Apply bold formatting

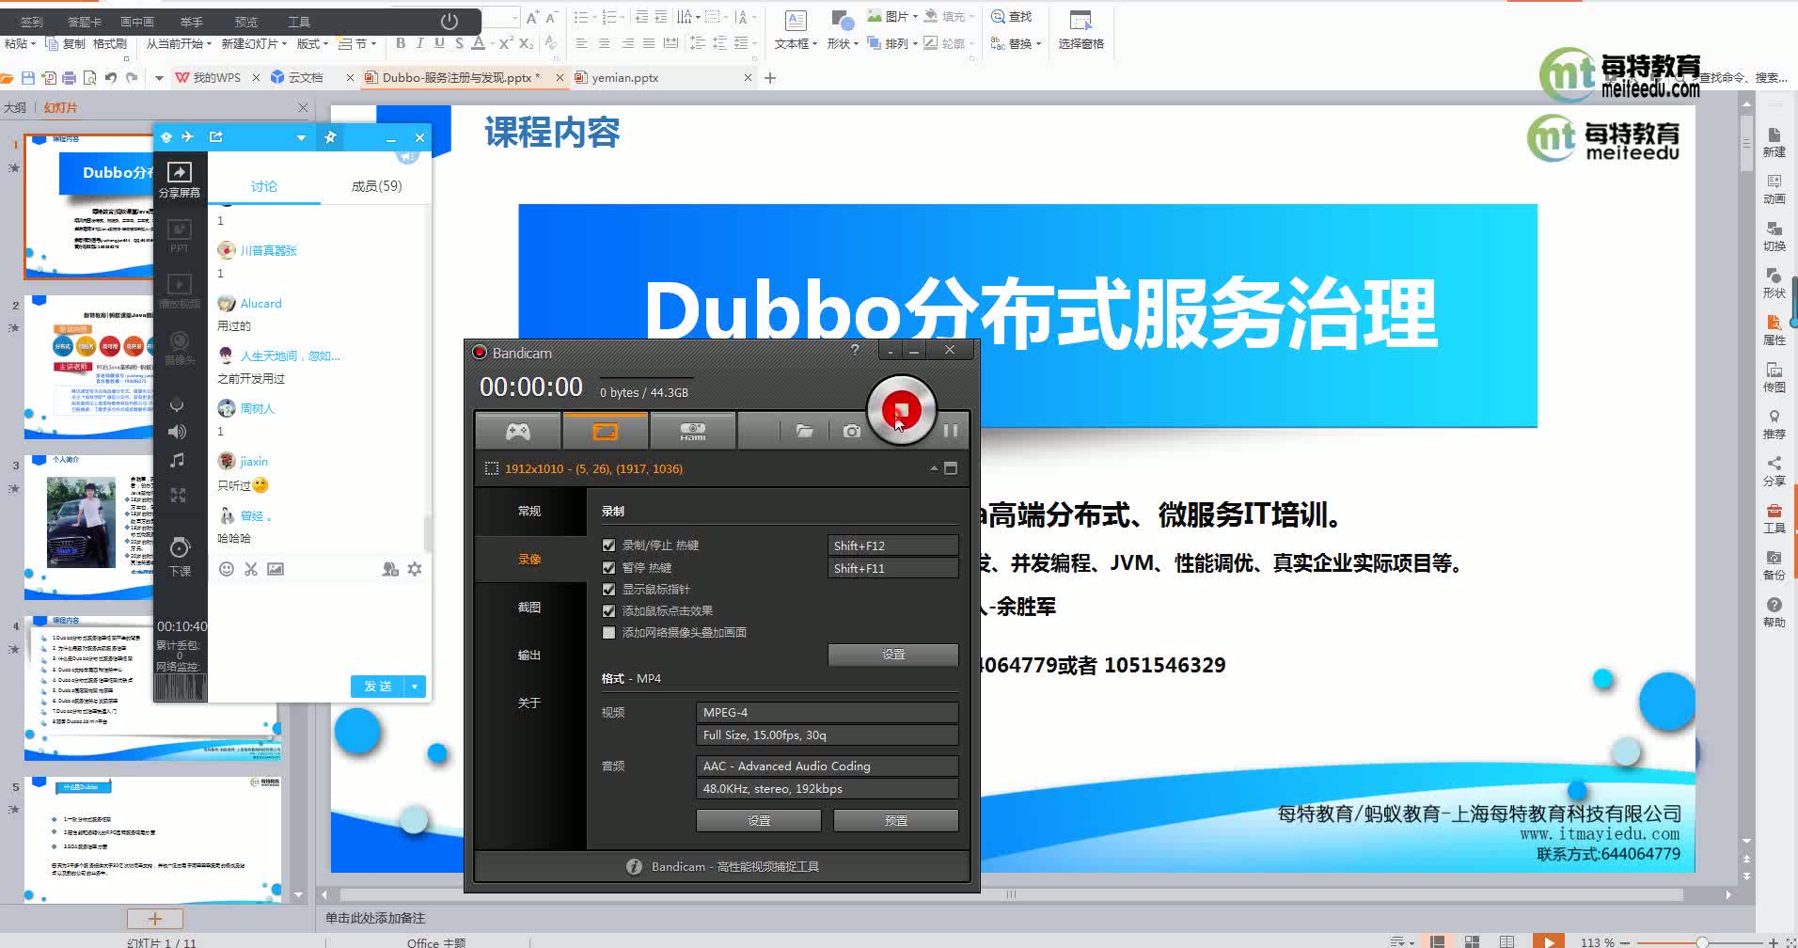[x=401, y=43]
